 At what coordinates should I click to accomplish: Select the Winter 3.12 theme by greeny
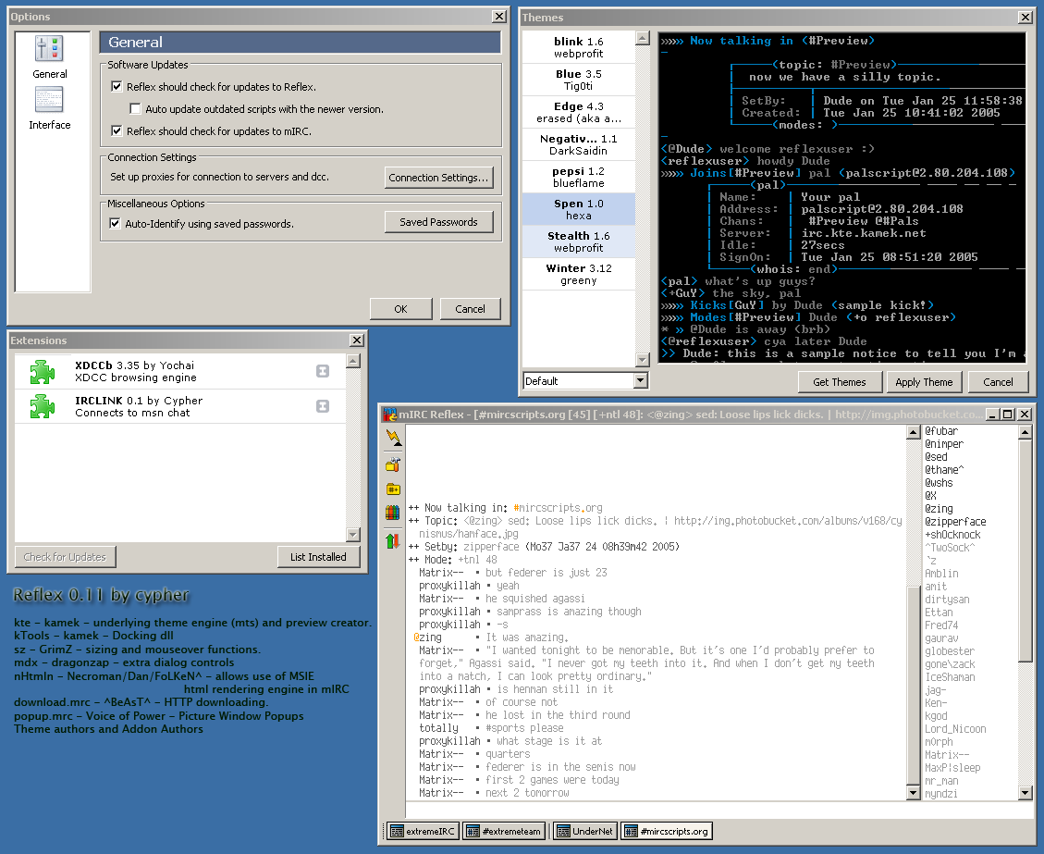click(579, 274)
